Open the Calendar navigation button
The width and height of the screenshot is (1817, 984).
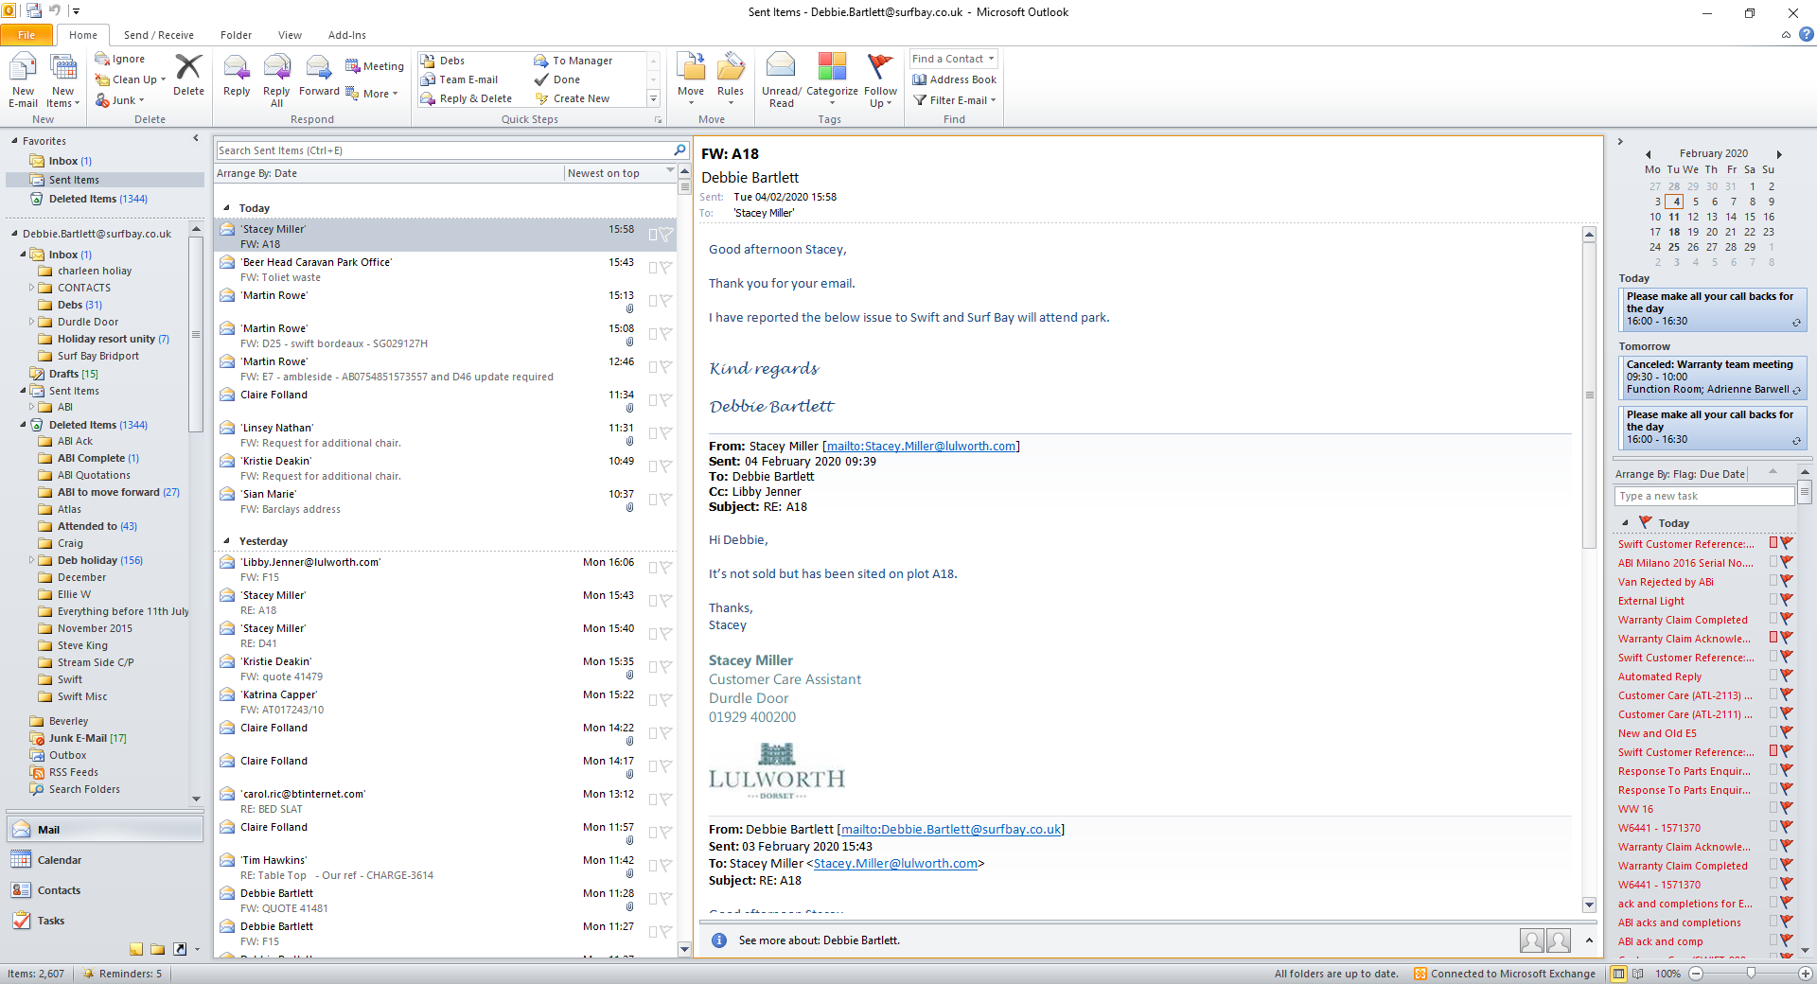pyautogui.click(x=59, y=860)
